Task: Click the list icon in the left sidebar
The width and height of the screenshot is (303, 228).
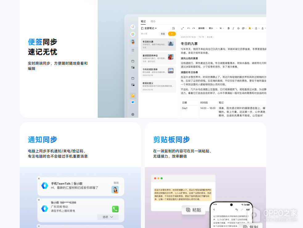Action: [x=133, y=50]
